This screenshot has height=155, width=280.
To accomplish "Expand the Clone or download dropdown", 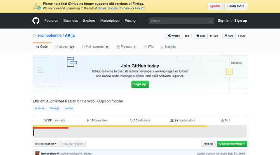I will [x=232, y=144].
